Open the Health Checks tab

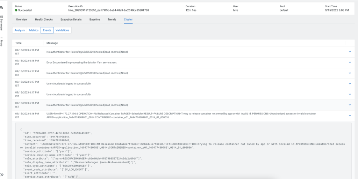pyautogui.click(x=44, y=20)
